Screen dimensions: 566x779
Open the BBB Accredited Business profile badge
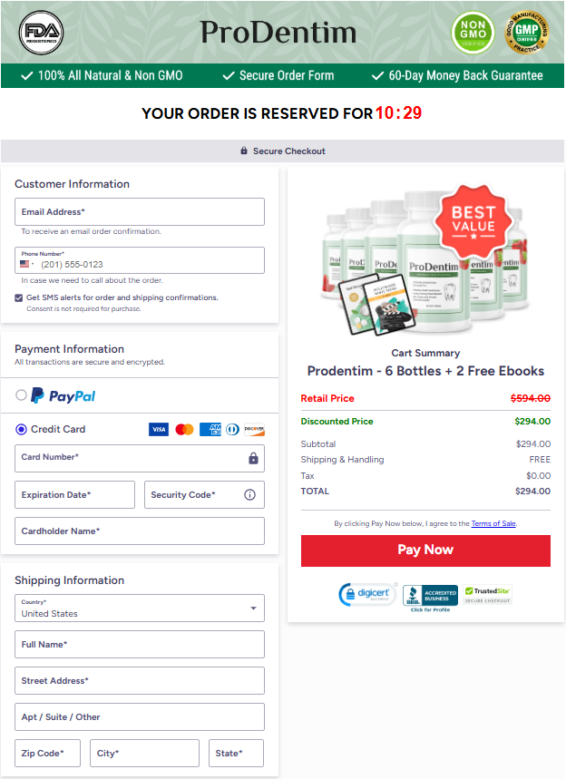(x=430, y=599)
